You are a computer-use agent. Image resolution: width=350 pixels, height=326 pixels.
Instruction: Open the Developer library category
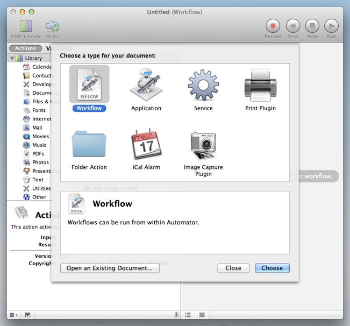coord(37,84)
